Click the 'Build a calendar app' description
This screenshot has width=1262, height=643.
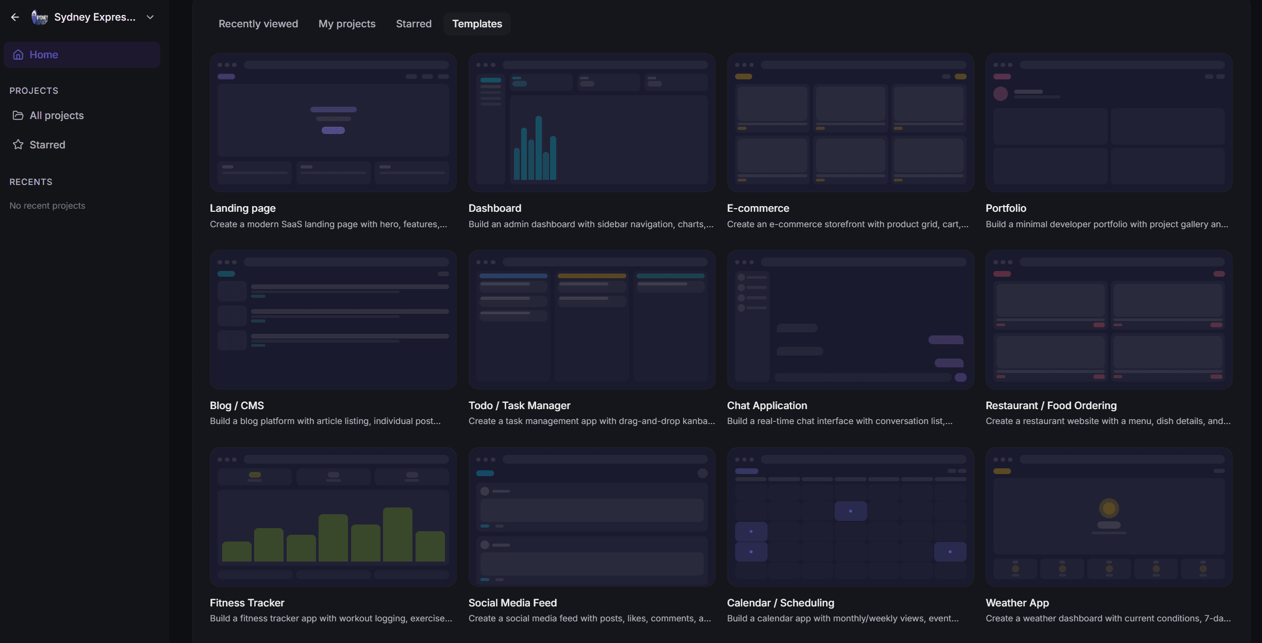tap(843, 618)
